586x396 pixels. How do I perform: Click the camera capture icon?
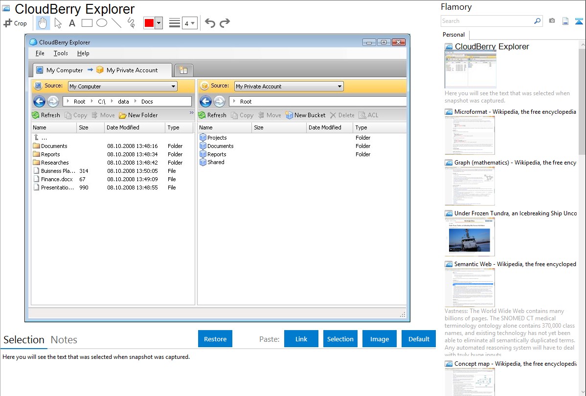coord(552,21)
